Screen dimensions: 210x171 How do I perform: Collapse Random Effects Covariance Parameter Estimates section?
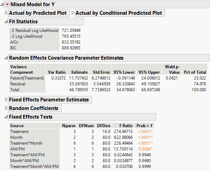click(x=6, y=58)
